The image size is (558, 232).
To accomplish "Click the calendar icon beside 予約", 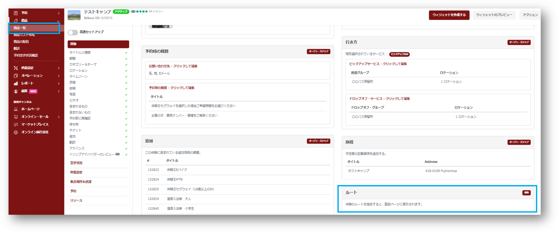I will coord(16,13).
